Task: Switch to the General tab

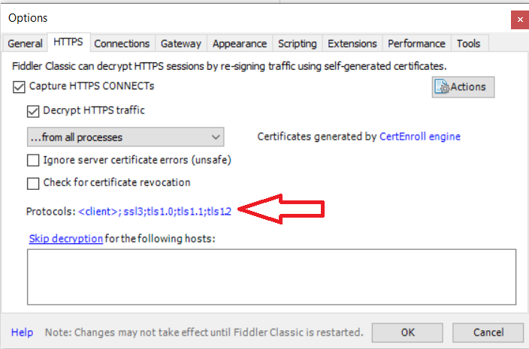Action: tap(25, 44)
